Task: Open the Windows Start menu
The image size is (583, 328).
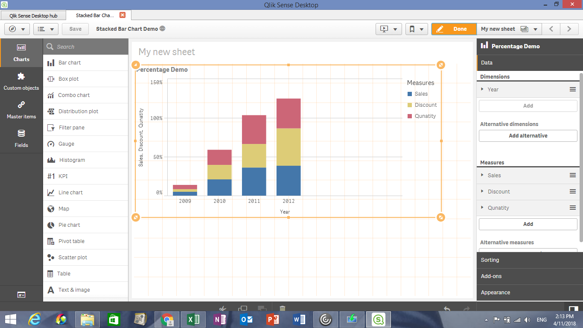Action: pyautogui.click(x=10, y=319)
